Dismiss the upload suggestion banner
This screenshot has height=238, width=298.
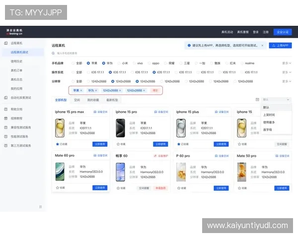[x=262, y=45]
